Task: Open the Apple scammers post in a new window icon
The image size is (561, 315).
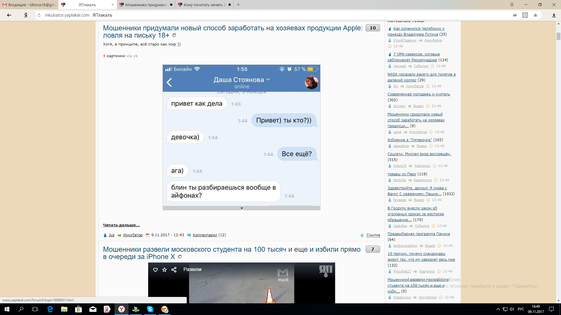Action: (174, 36)
